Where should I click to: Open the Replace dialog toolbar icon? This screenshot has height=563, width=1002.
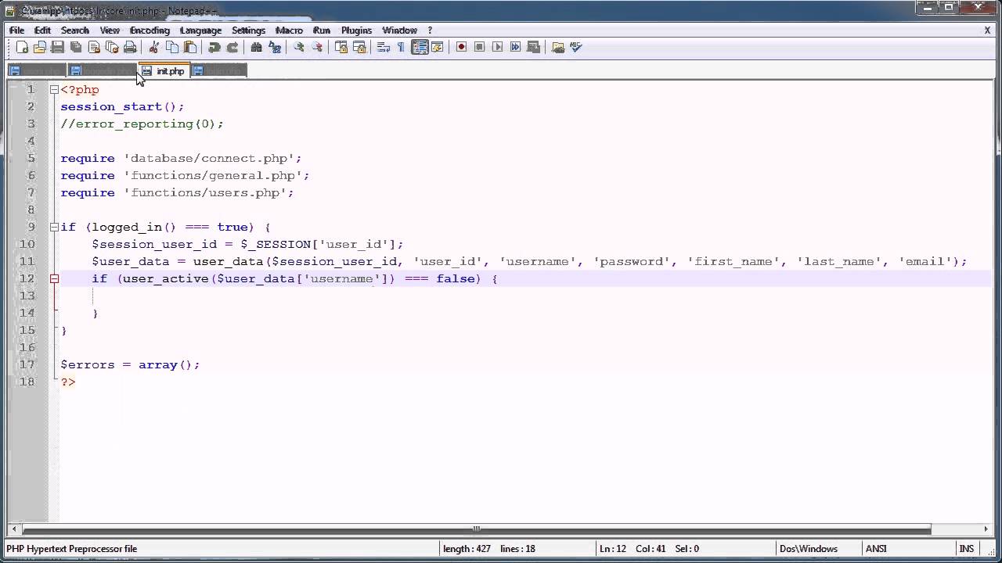[x=275, y=48]
